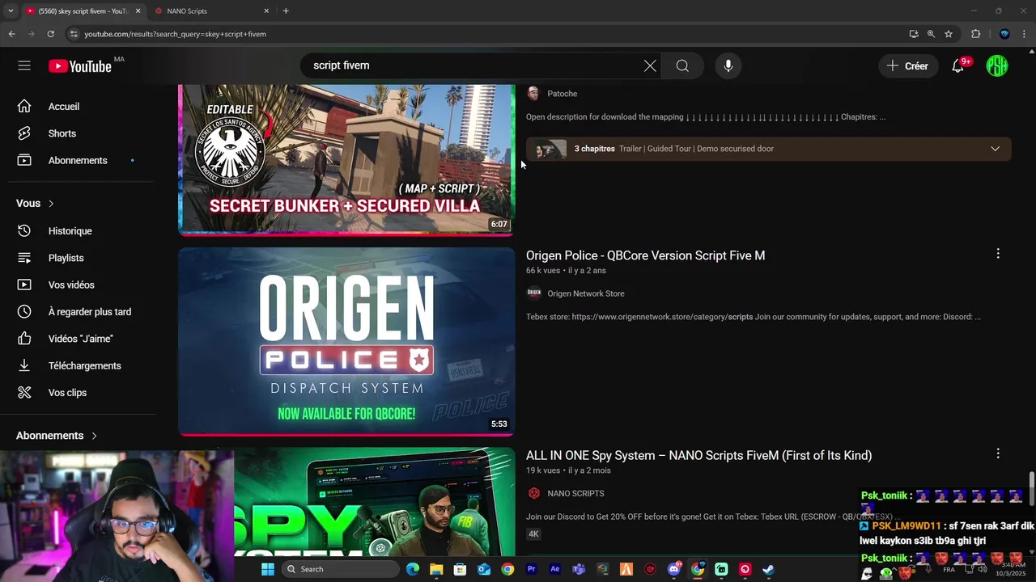Open Steam from the taskbar
The height and width of the screenshot is (582, 1036).
(x=768, y=569)
